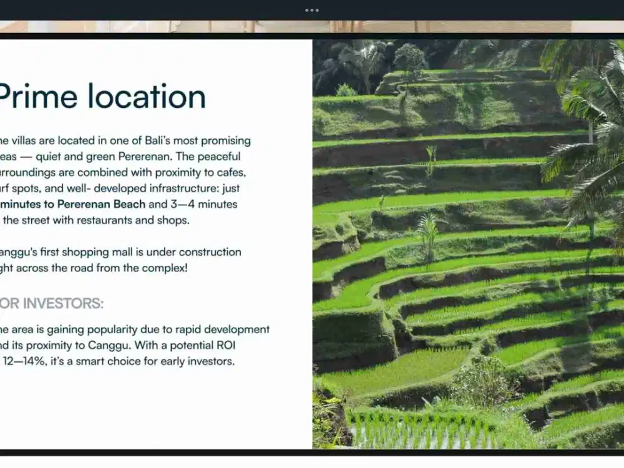Click the "first shopping mall is under construction" line
624x468 pixels.
(x=120, y=252)
